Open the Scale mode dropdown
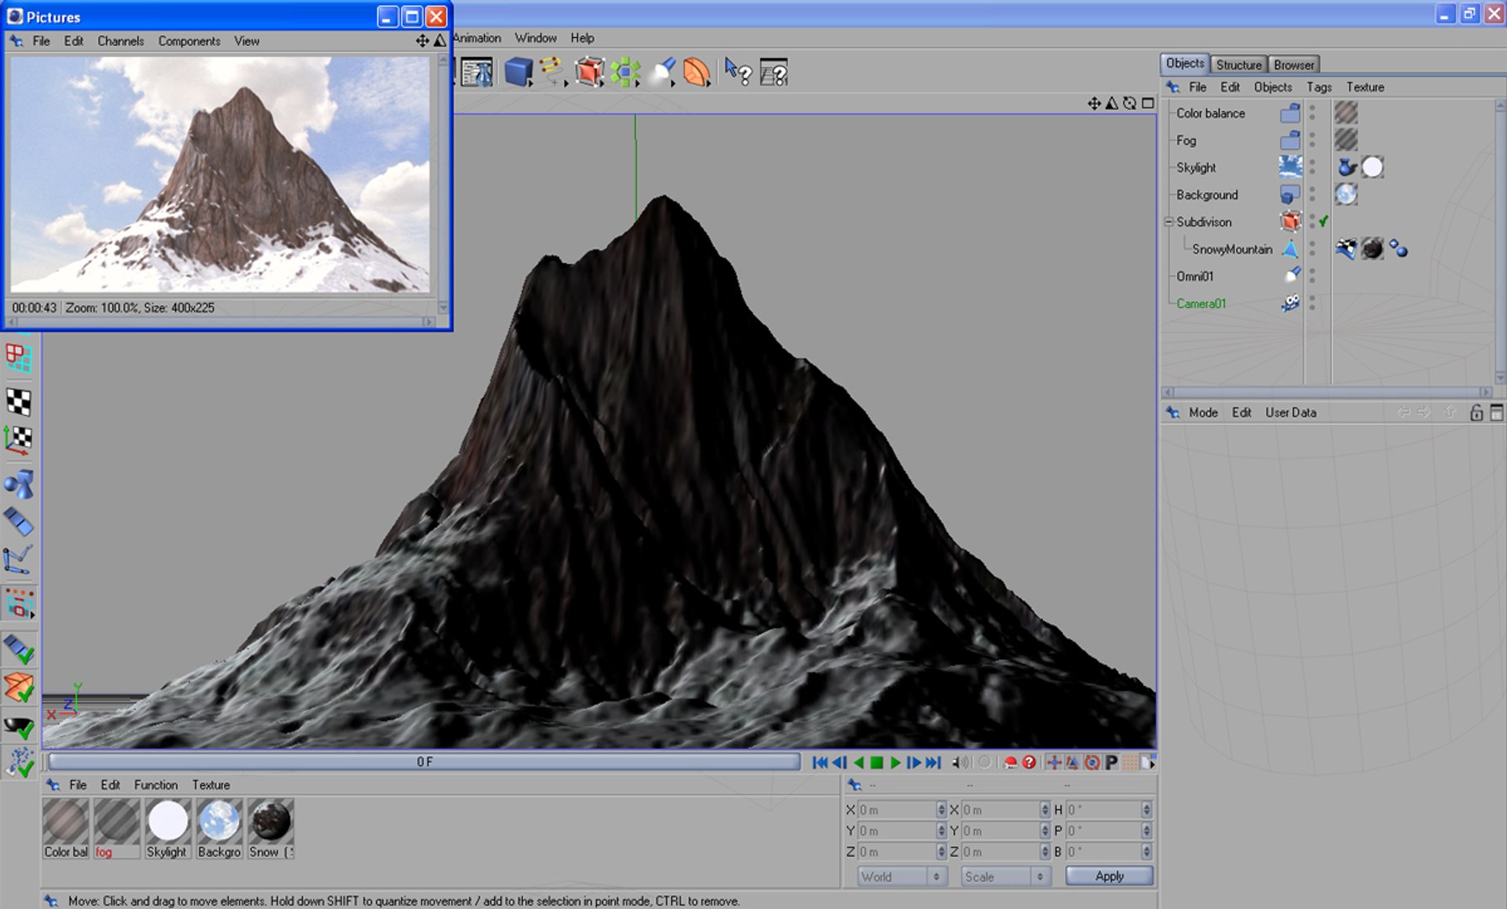This screenshot has width=1507, height=909. pos(1005,876)
